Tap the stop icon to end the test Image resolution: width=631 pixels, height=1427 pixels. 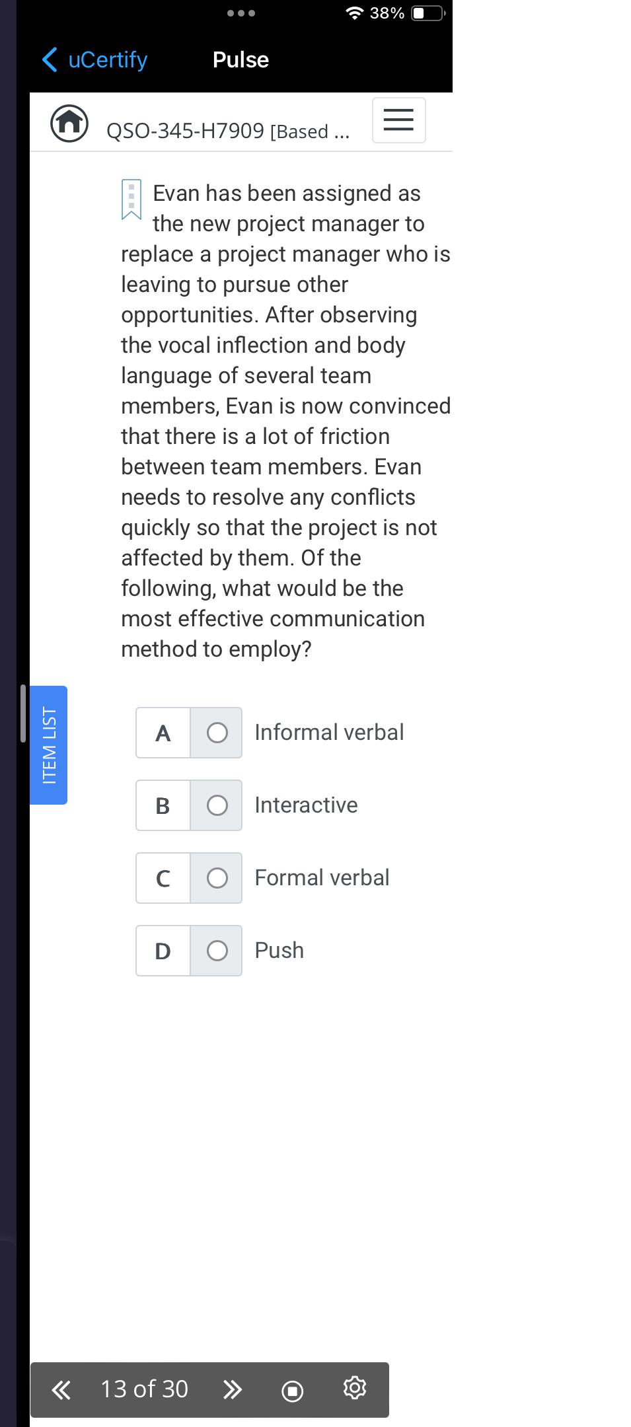point(292,1389)
